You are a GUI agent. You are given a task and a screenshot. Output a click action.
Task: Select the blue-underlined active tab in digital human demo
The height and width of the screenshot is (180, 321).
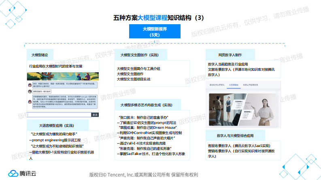234,85
